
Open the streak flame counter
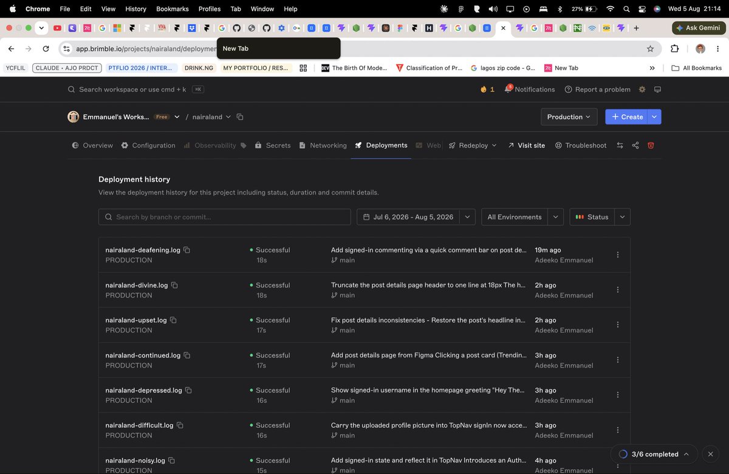point(487,89)
